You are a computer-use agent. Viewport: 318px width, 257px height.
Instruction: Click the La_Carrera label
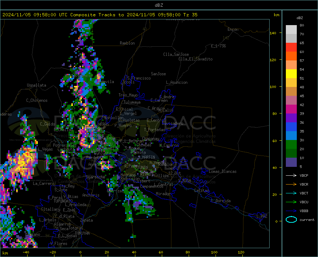[x=43, y=183]
